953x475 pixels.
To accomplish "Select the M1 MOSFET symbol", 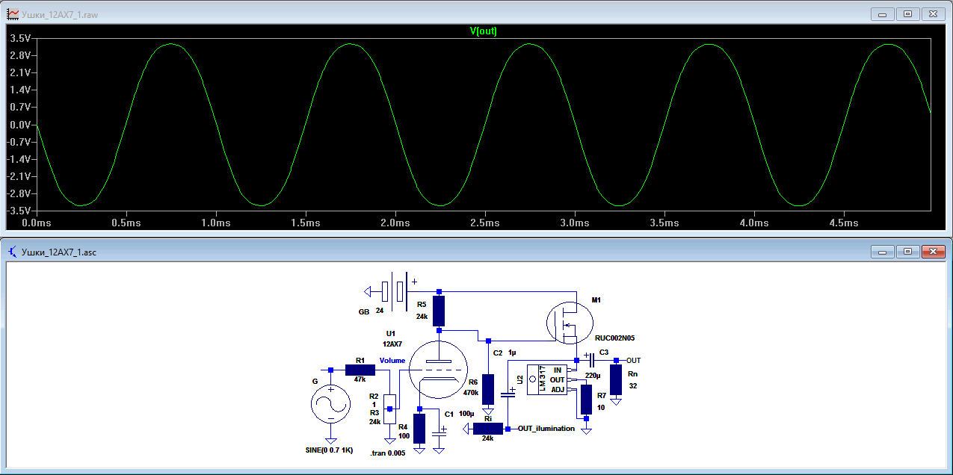I will pos(570,321).
